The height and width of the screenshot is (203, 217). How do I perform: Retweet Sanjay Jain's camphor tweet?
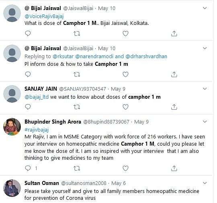pyautogui.click(x=77, y=107)
